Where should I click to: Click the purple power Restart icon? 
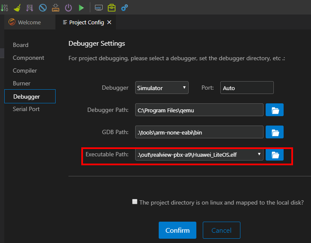(x=68, y=7)
